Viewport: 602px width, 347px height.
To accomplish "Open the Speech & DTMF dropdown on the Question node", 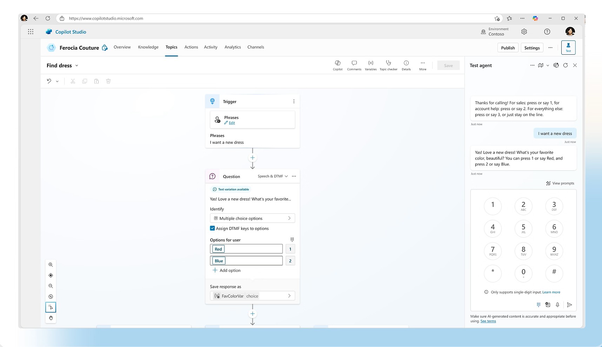I will point(286,176).
